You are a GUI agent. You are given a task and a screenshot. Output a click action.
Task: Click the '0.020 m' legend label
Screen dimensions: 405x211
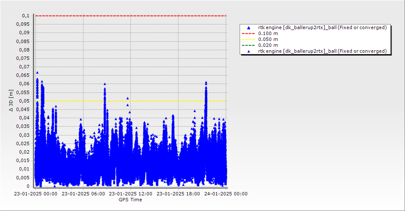(x=268, y=46)
